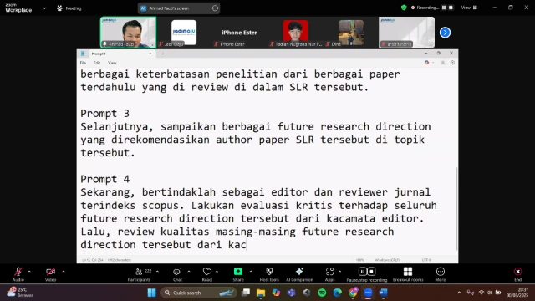535x301 pixels.
Task: Open File Explorer from the taskbar
Action: click(x=261, y=293)
